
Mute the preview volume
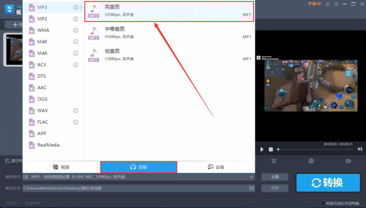pyautogui.click(x=360, y=149)
